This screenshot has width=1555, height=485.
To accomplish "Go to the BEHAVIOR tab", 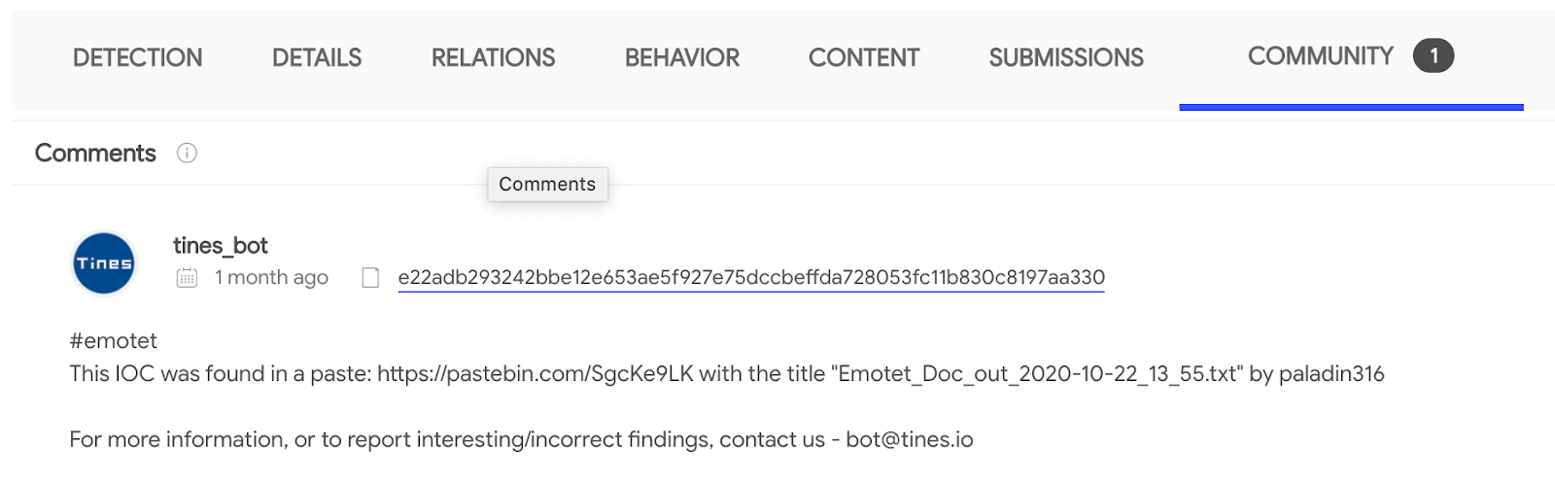I will 681,58.
